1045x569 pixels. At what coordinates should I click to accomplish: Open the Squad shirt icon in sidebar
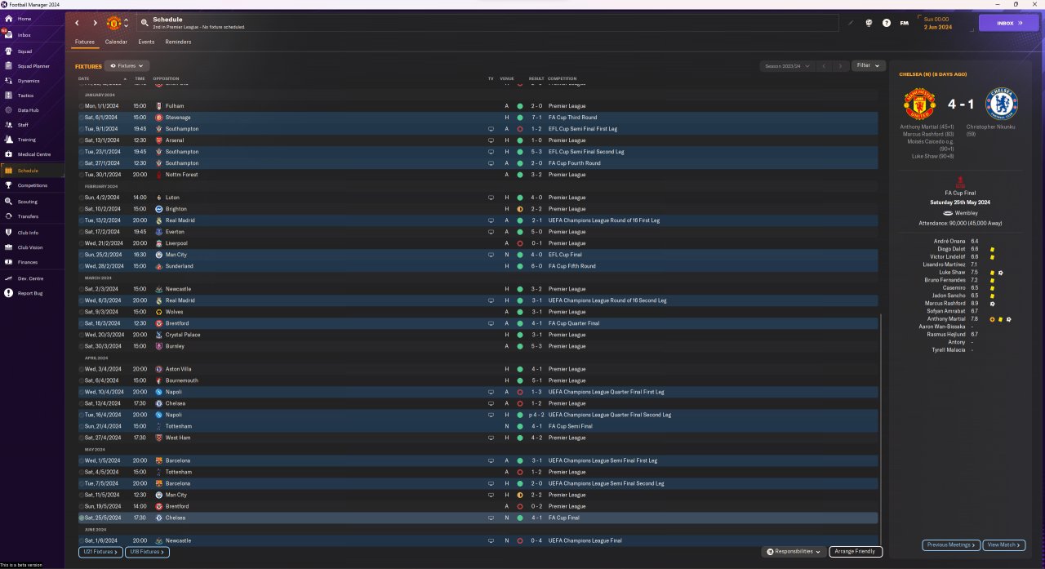click(x=7, y=51)
